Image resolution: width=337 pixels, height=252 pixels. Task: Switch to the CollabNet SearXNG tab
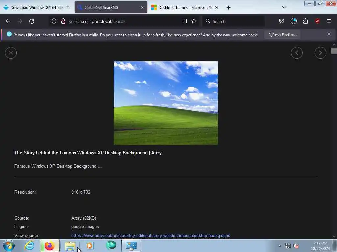[x=111, y=8]
